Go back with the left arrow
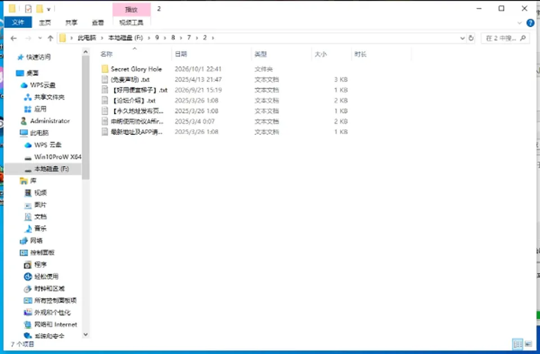This screenshot has width=540, height=354. tap(13, 38)
